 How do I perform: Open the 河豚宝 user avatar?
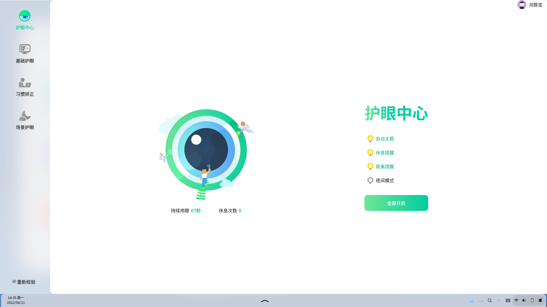522,5
